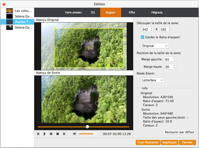
Task: Switch to Faire pivoter tab
Action: [73, 13]
